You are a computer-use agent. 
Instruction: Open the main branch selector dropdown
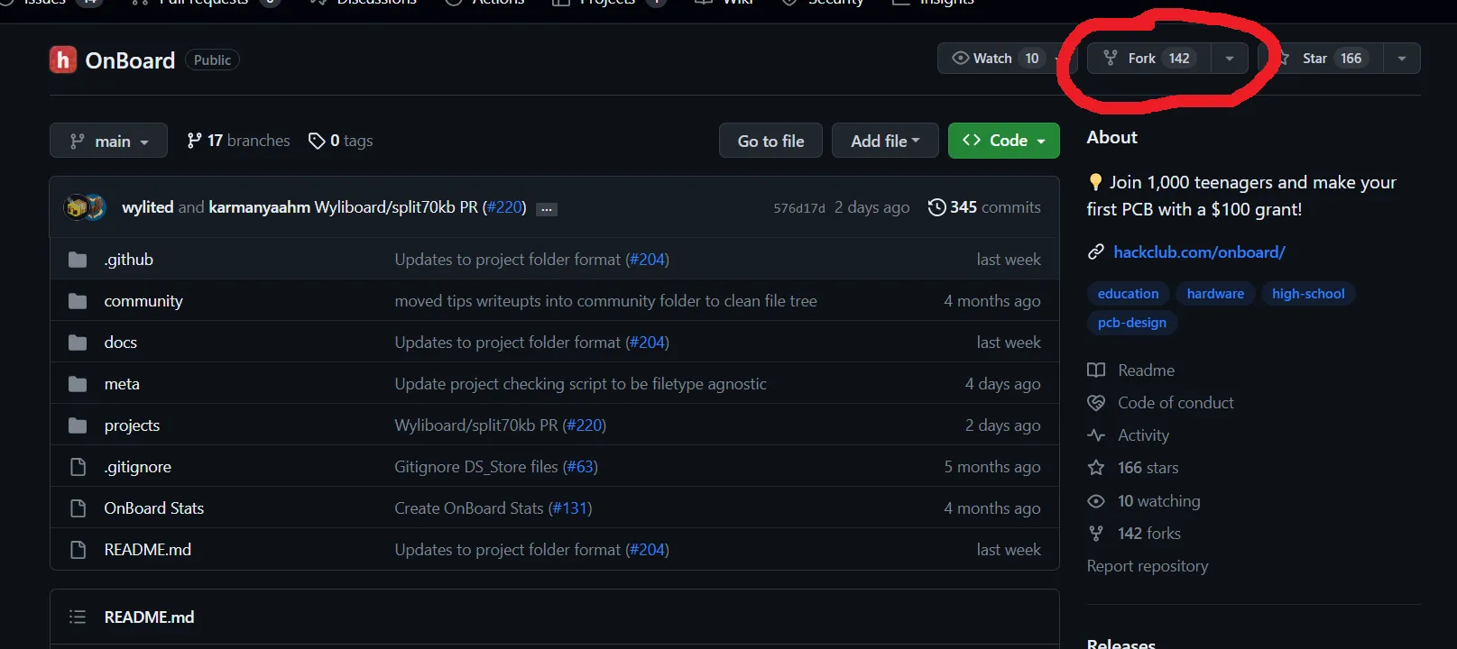pyautogui.click(x=108, y=141)
